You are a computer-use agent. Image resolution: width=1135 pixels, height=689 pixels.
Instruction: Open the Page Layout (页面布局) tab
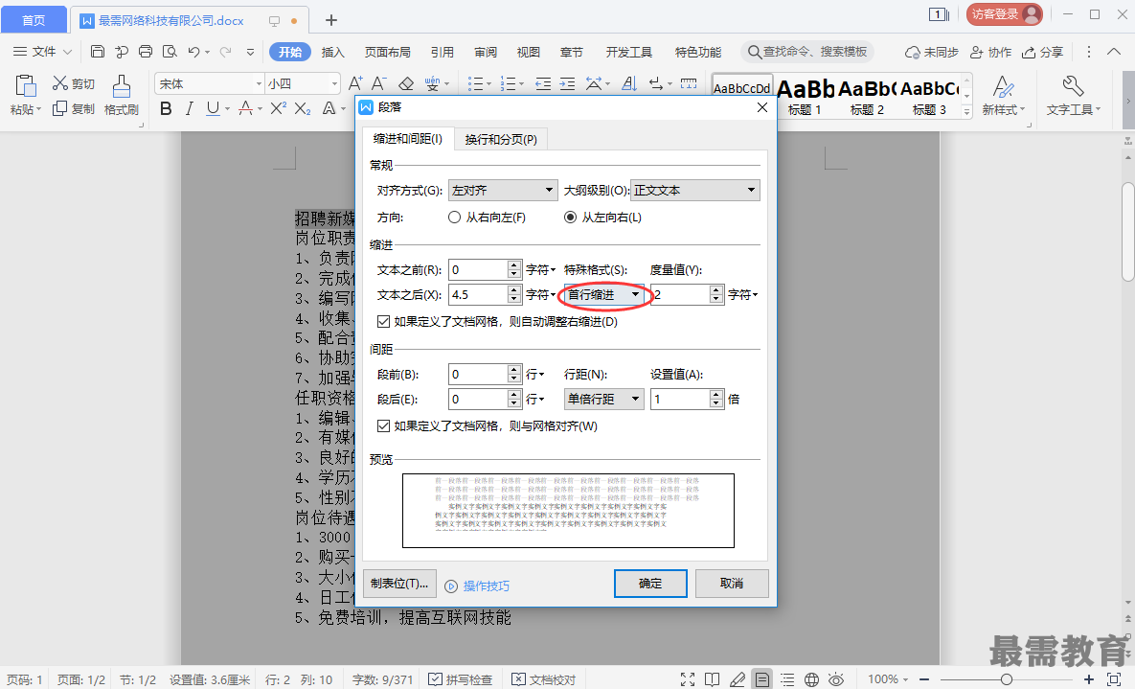387,52
